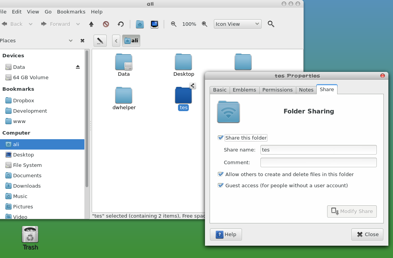393x258 pixels.
Task: Toggle location edit with the pencil icon
Action: point(100,40)
